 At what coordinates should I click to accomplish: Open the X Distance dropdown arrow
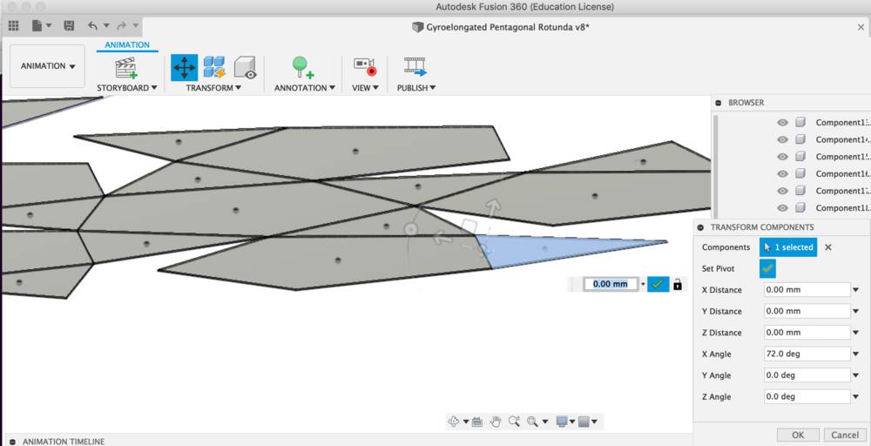pyautogui.click(x=856, y=290)
